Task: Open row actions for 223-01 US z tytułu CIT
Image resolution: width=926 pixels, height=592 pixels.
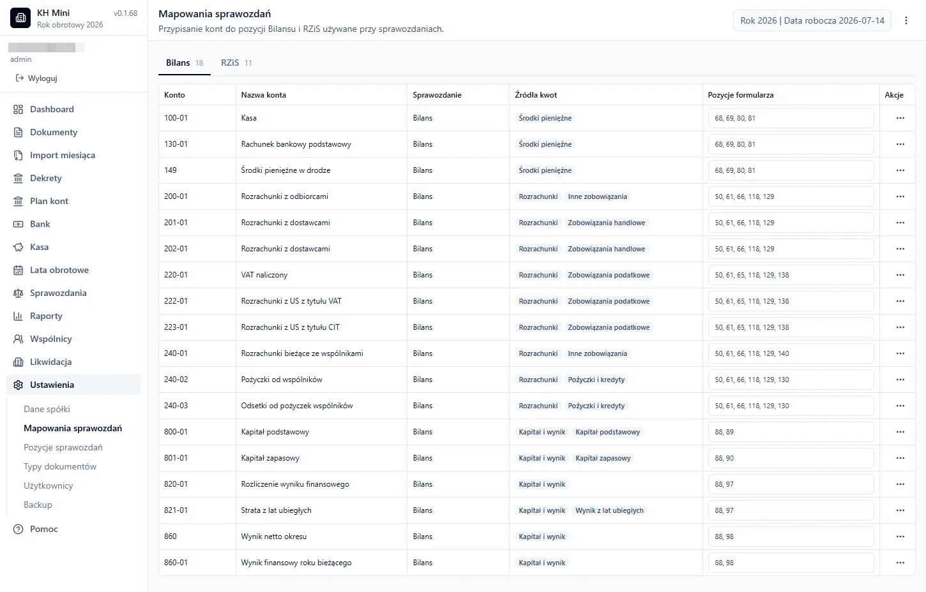Action: (x=900, y=327)
